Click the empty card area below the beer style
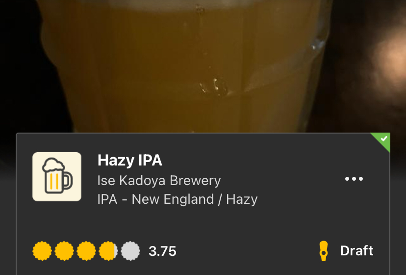 (203, 223)
